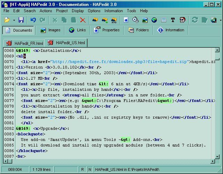The image size is (223, 174).
Task: Open the Links panel tab
Action: 77,30
